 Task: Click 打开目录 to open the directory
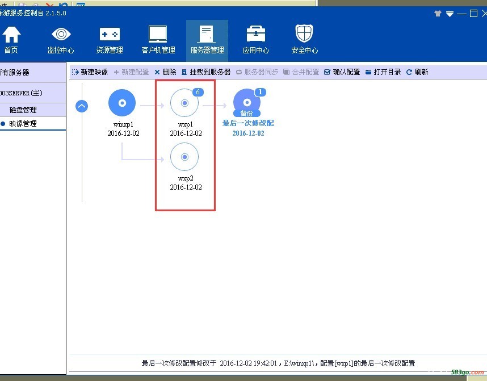coord(383,72)
